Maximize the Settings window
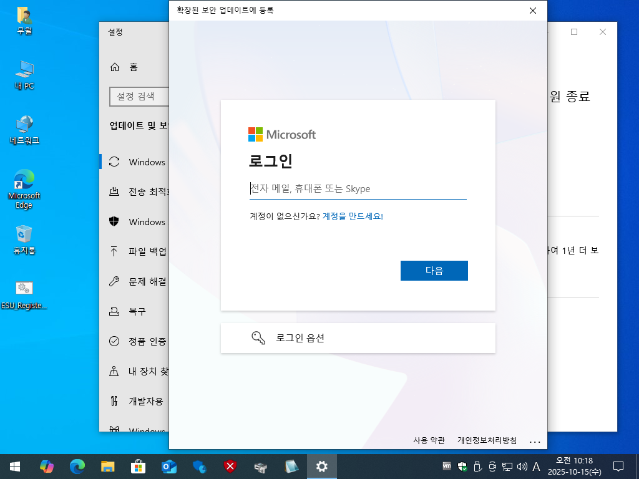This screenshot has height=479, width=639. [574, 32]
